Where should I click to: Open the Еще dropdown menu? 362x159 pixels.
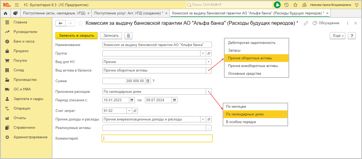click(x=337, y=36)
